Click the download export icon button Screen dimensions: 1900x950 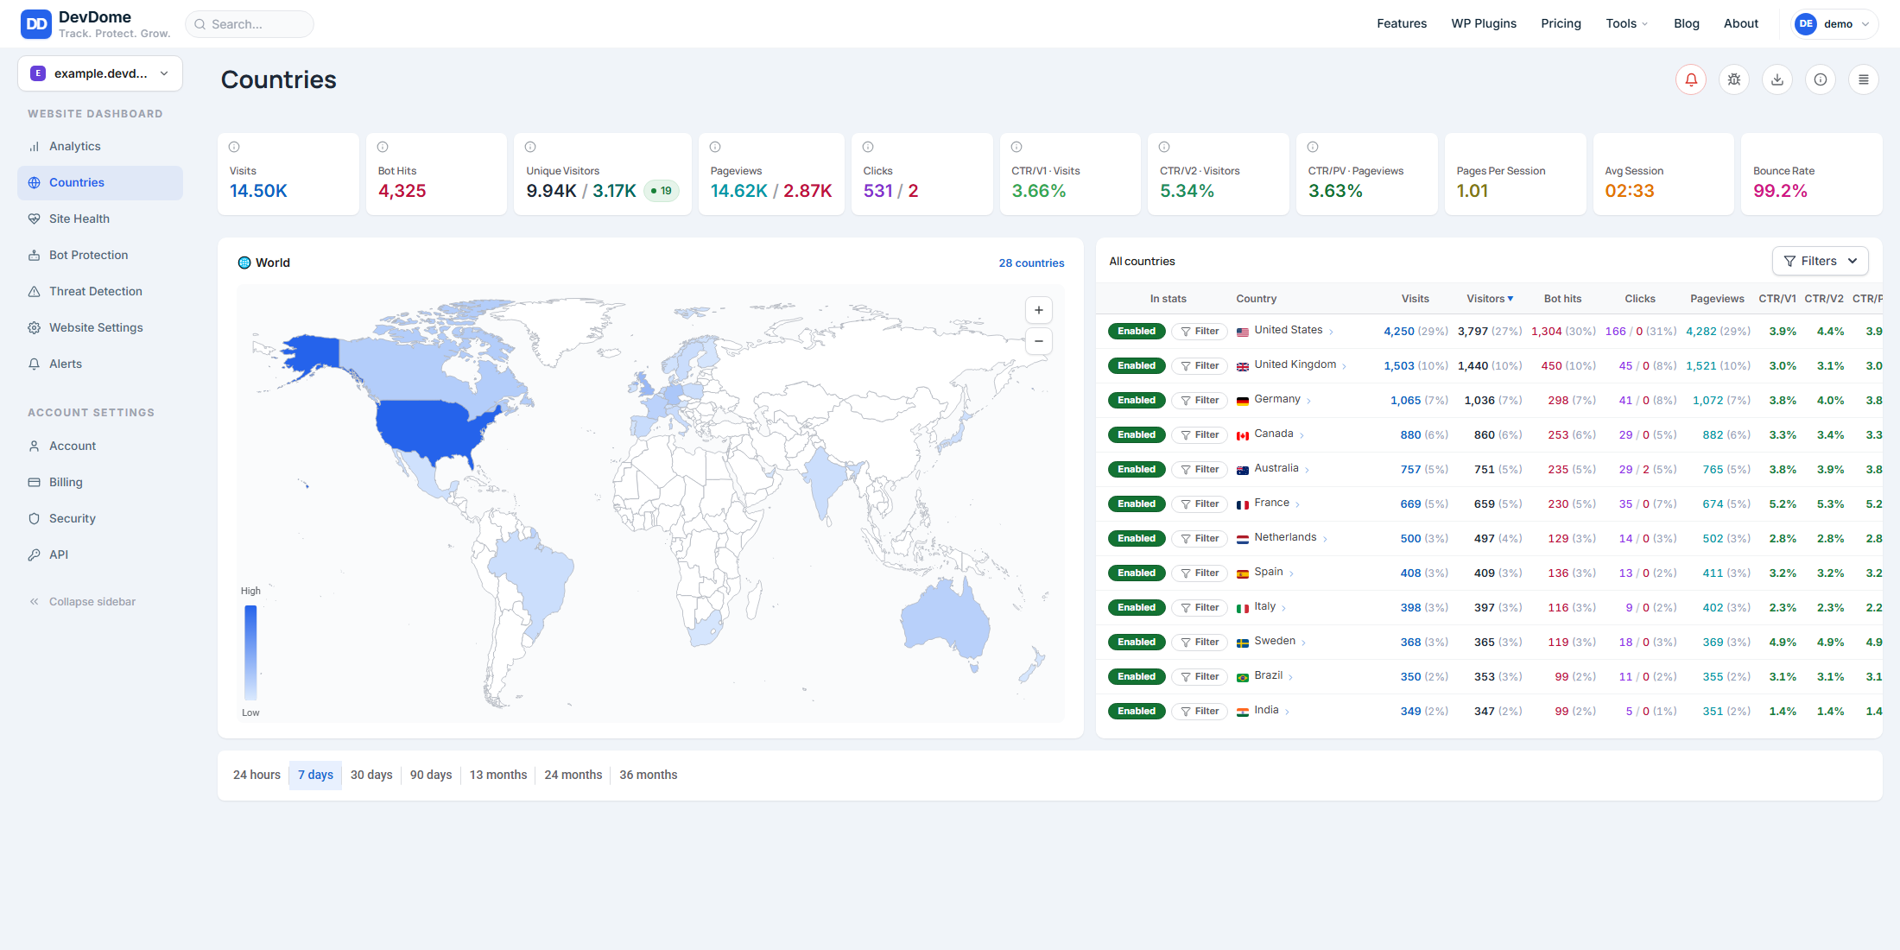point(1777,79)
